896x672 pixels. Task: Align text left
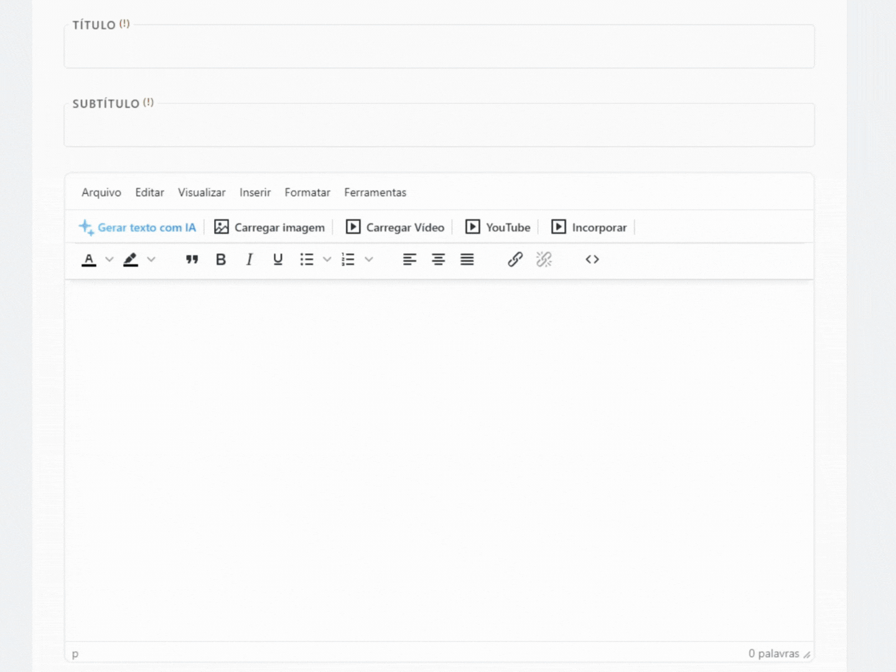pos(409,259)
